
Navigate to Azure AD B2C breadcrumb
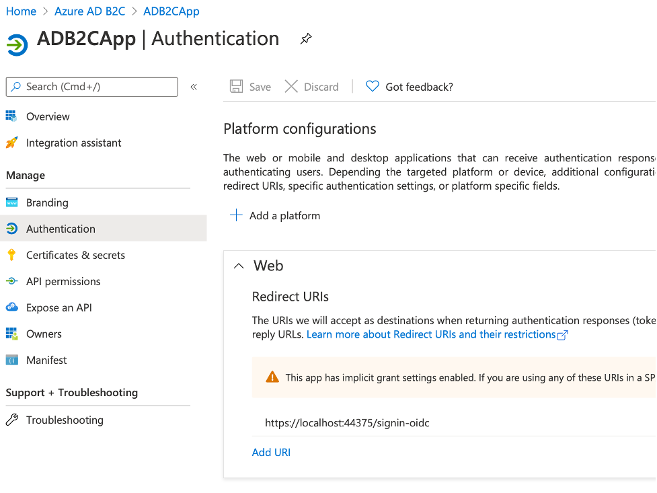[x=89, y=11]
